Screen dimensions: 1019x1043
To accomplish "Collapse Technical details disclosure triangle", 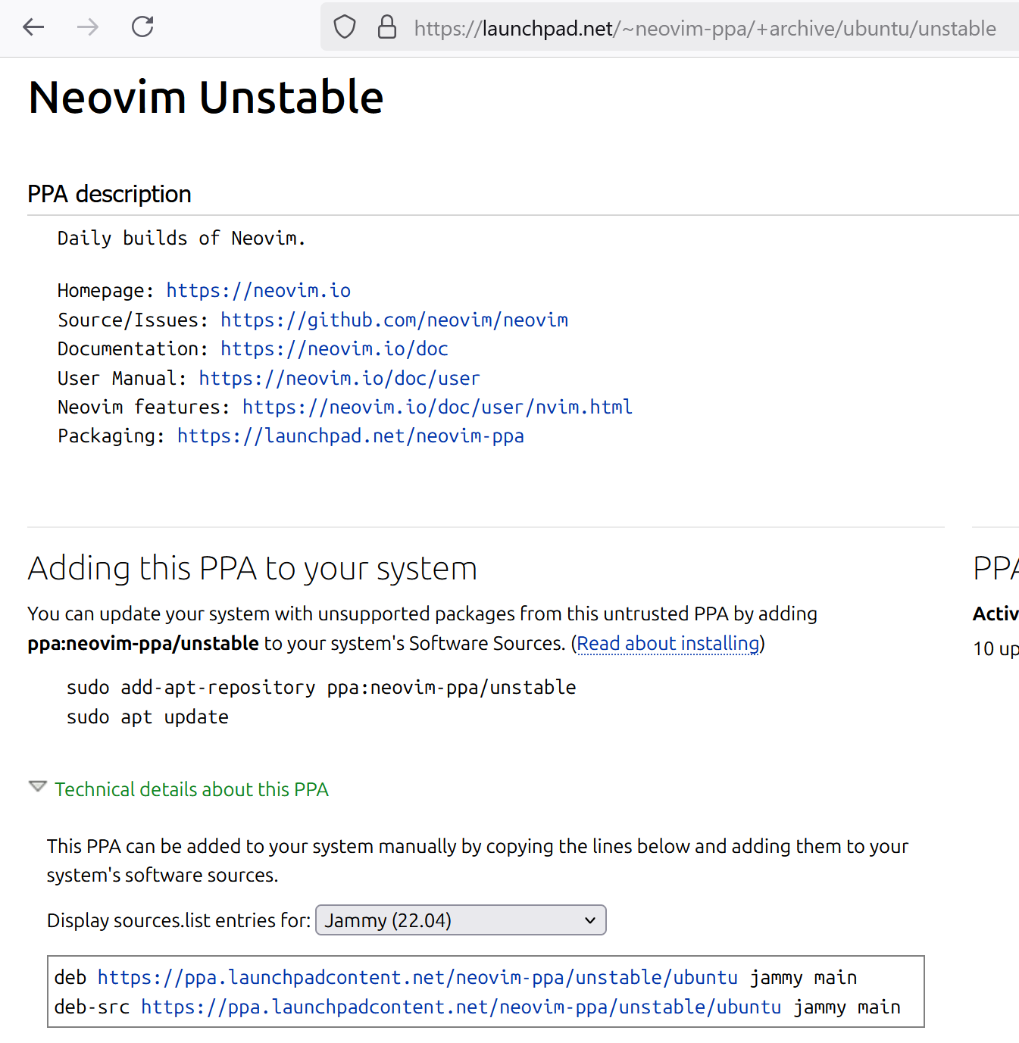I will pyautogui.click(x=37, y=787).
